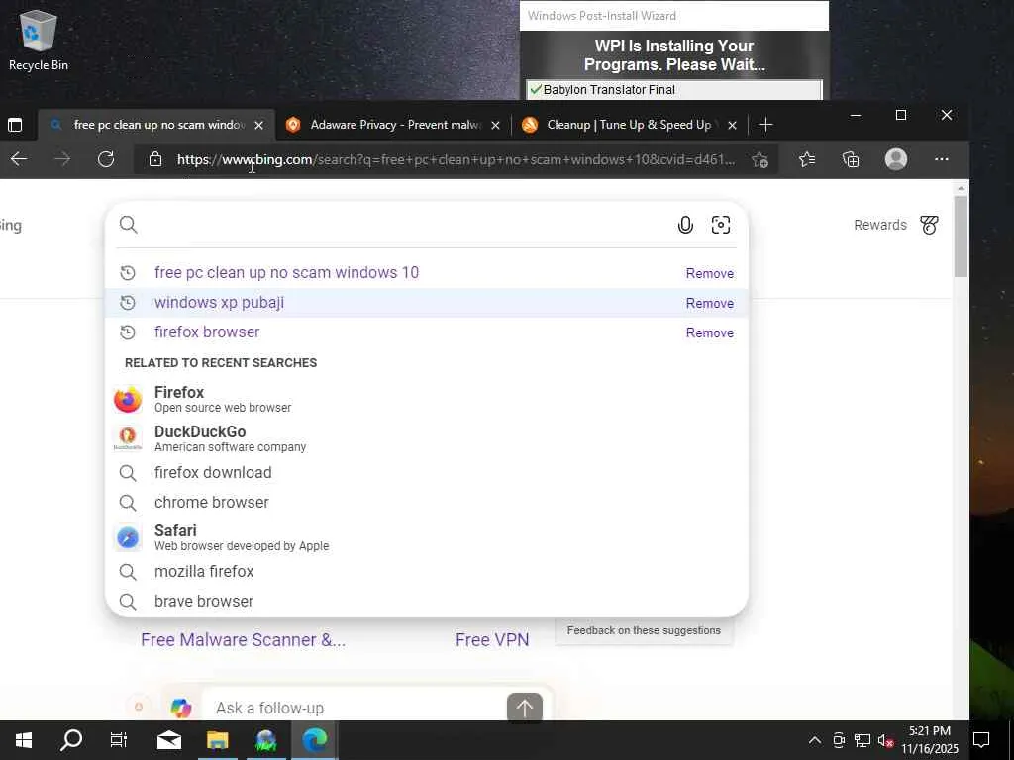The height and width of the screenshot is (760, 1014).
Task: Click the Rewards text link
Action: 880,225
